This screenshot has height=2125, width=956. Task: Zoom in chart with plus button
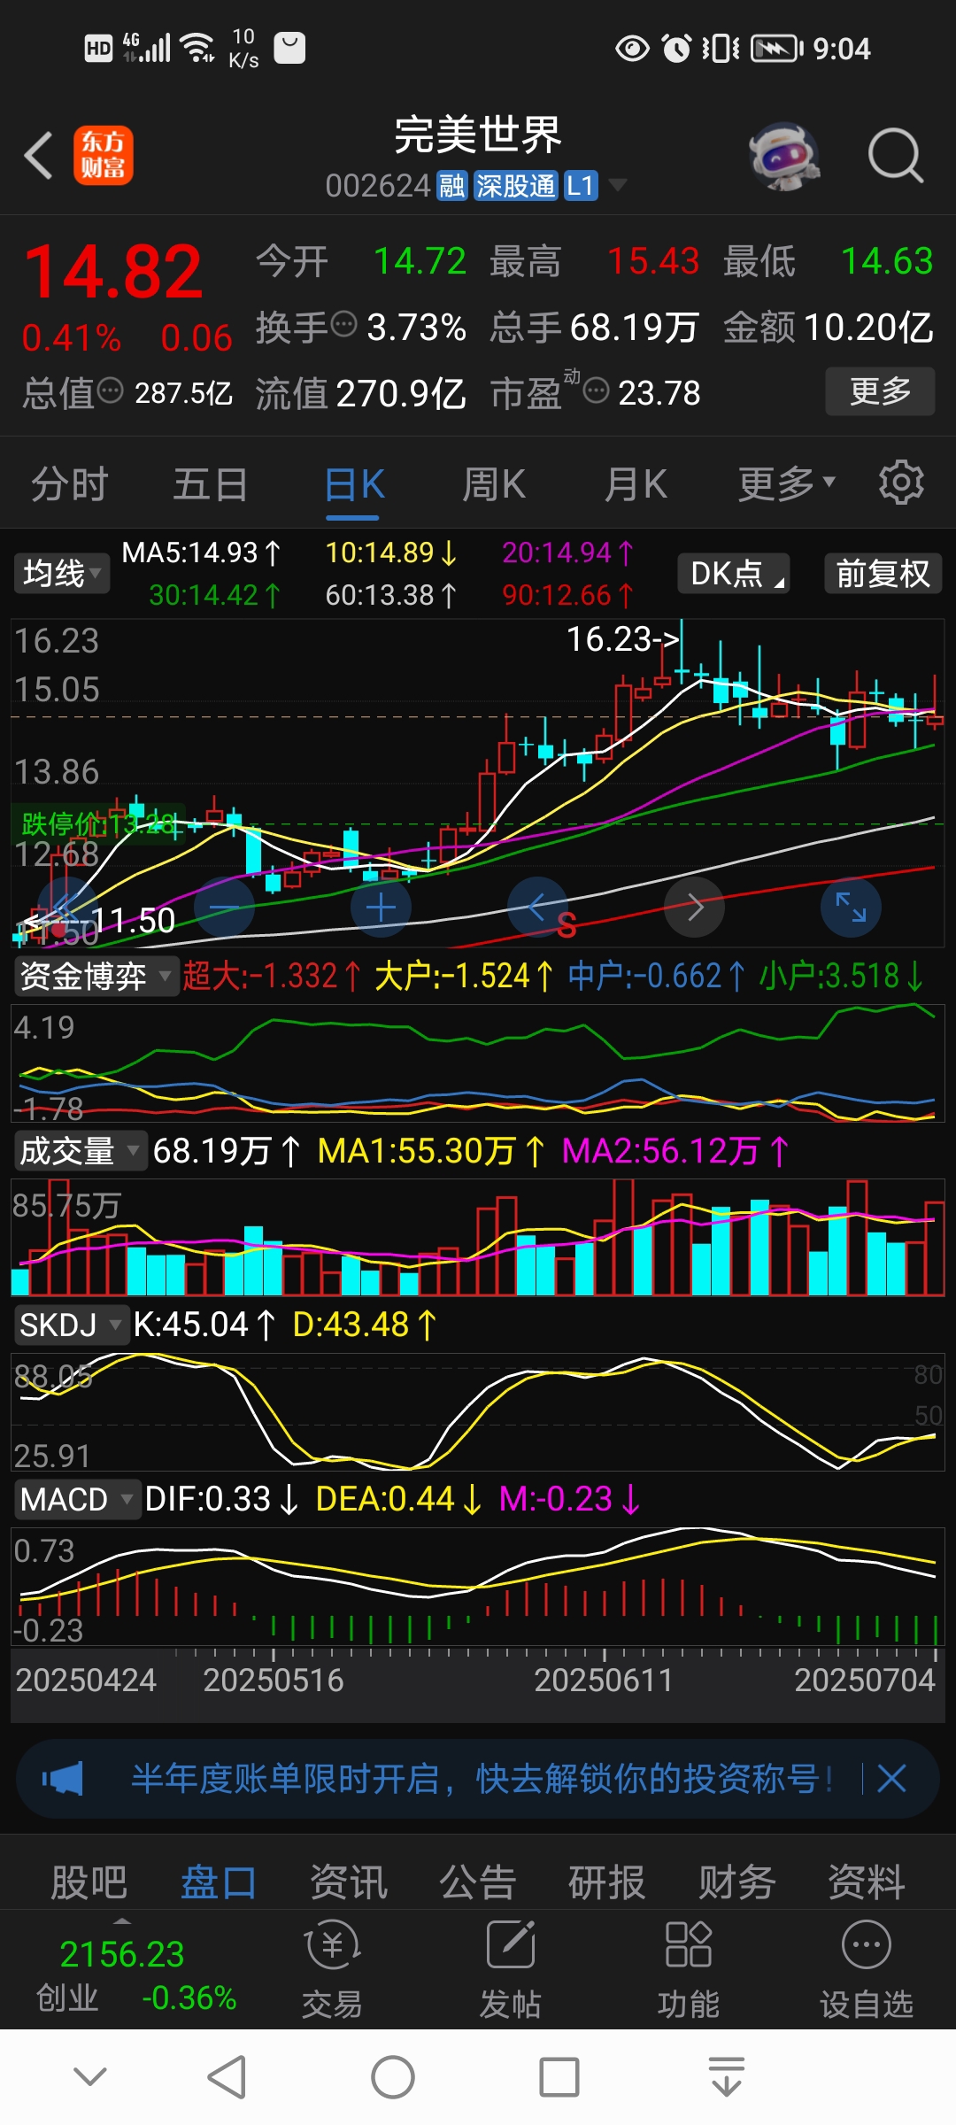tap(381, 907)
